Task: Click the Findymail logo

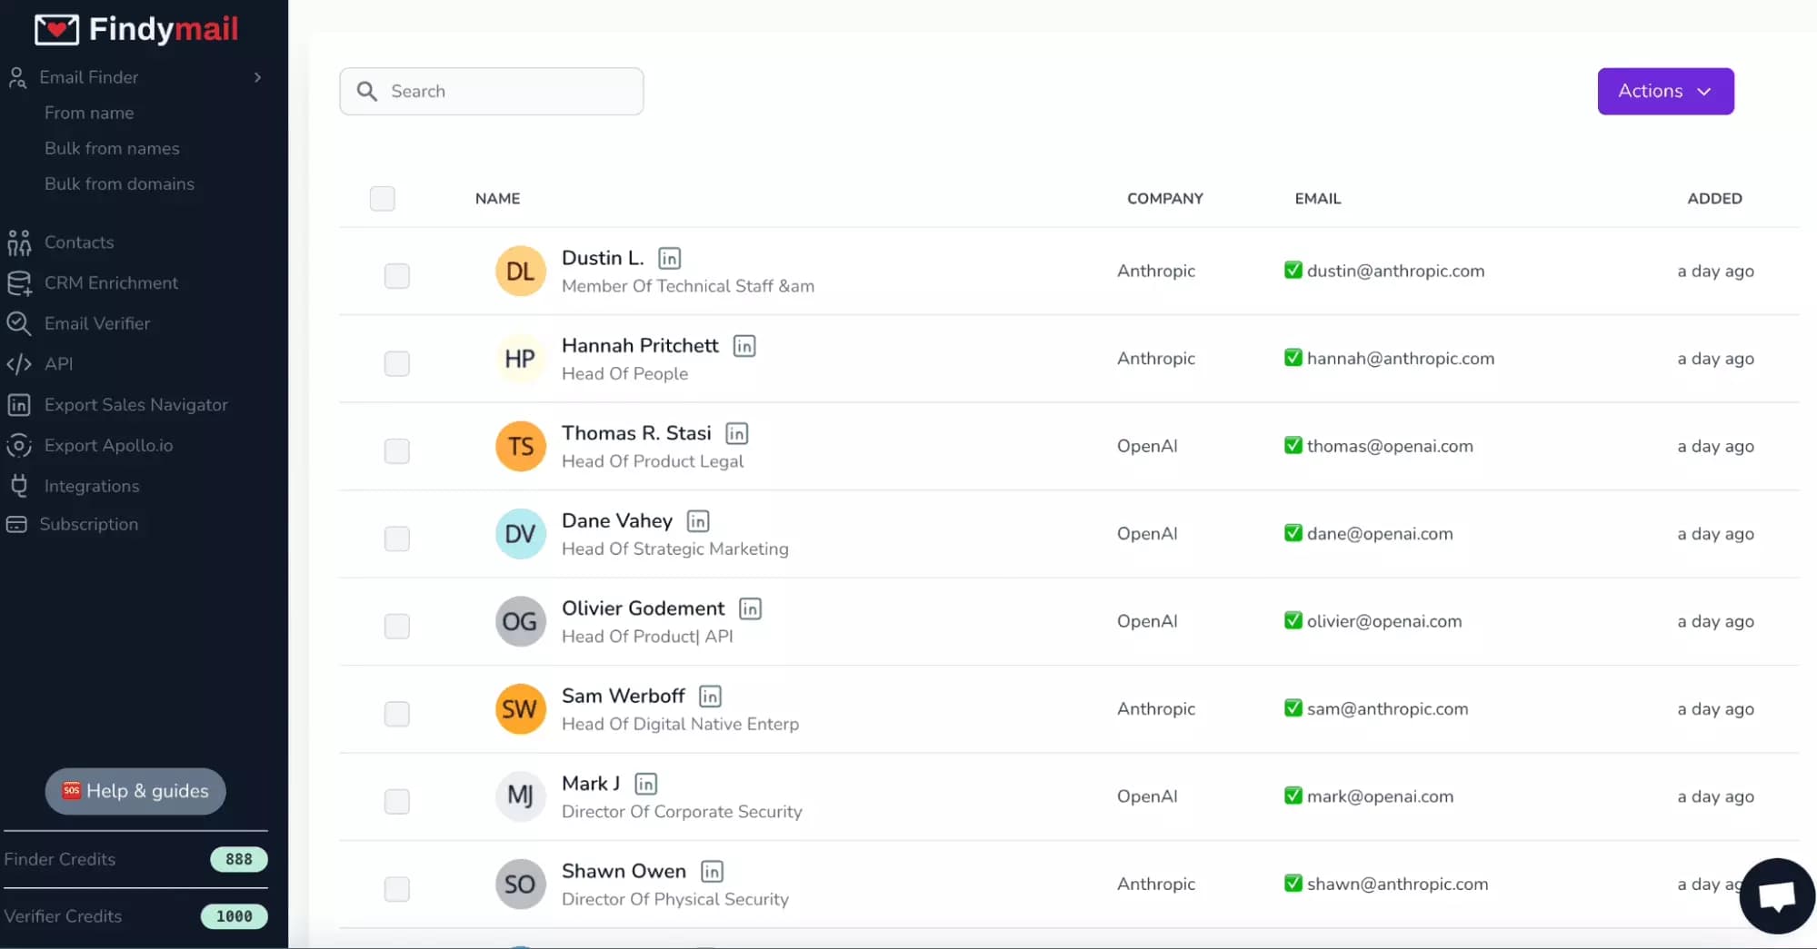Action: pyautogui.click(x=135, y=28)
